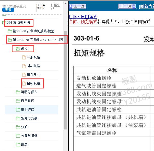
Task: Click 切换为原图模式 link
Action: (x=83, y=17)
